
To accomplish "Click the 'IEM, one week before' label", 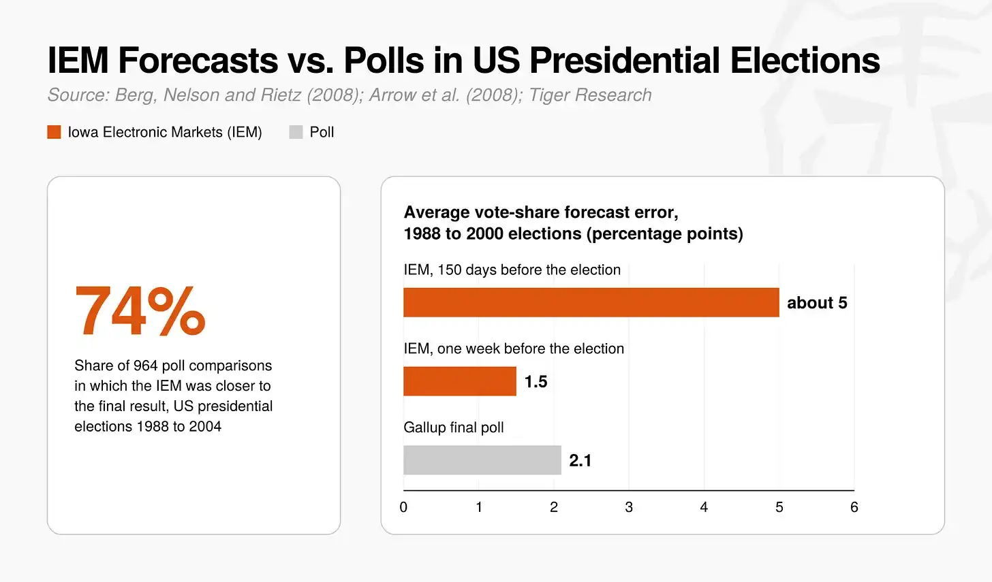I will [514, 349].
